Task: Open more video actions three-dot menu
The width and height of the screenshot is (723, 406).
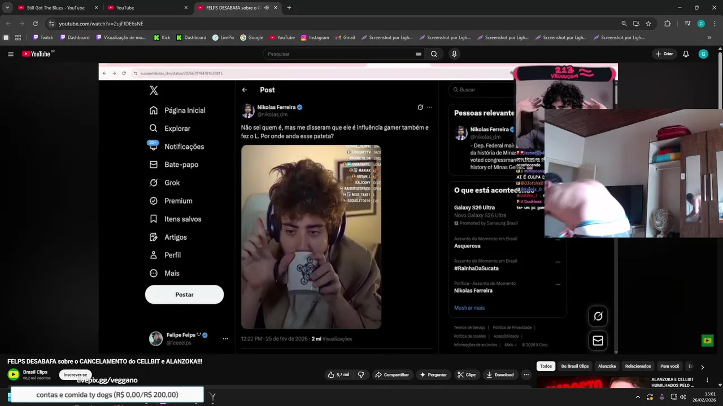Action: [x=526, y=374]
